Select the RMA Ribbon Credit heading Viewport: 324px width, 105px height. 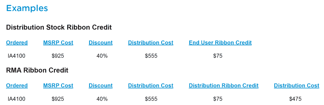[37, 71]
